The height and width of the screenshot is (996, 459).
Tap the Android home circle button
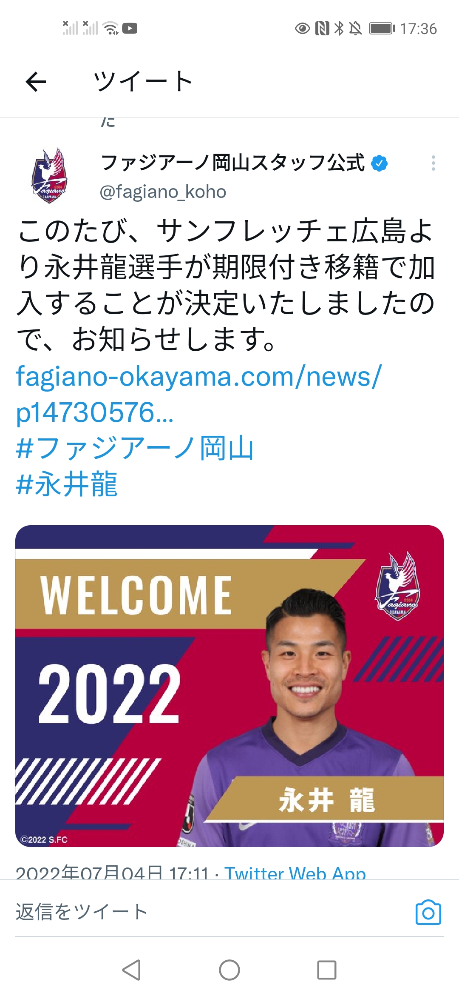229,970
